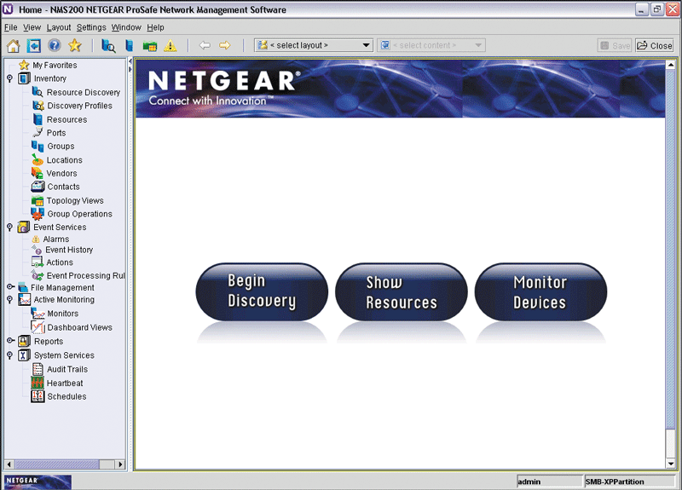Open the Settings menu
Image resolution: width=682 pixels, height=490 pixels.
click(x=91, y=27)
